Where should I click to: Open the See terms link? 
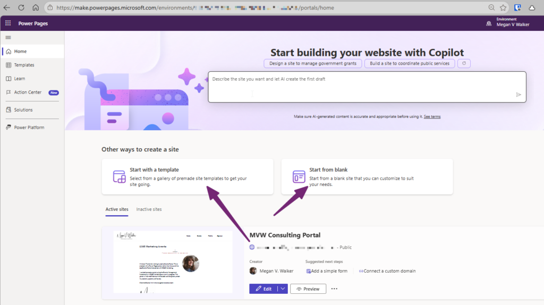click(432, 116)
